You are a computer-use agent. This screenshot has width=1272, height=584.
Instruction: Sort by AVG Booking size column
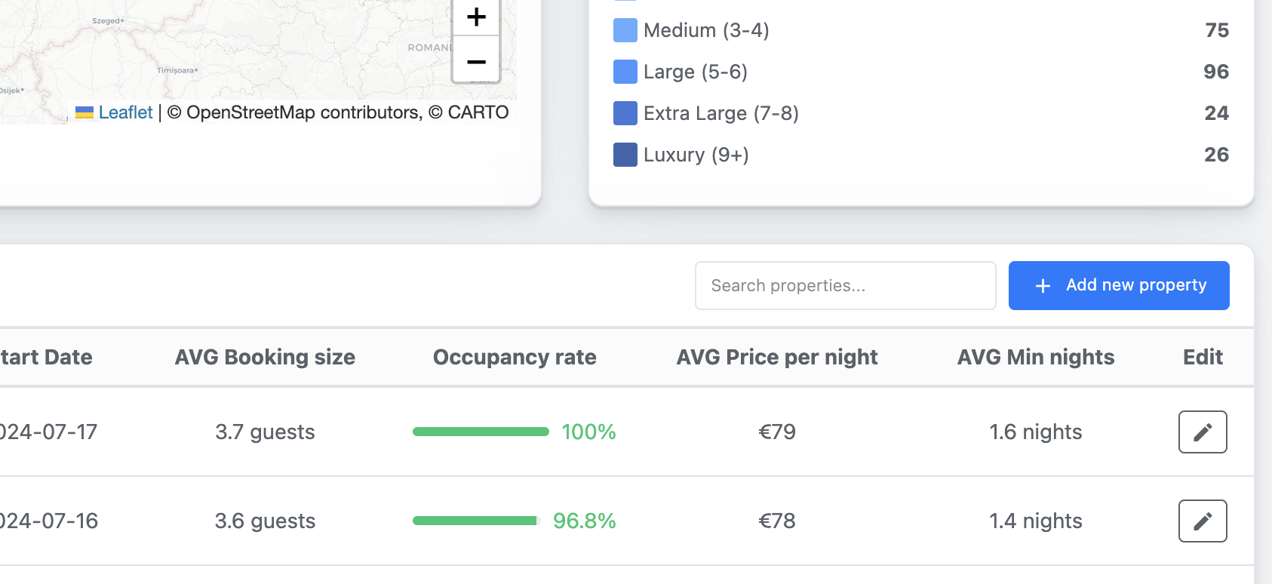pos(265,357)
